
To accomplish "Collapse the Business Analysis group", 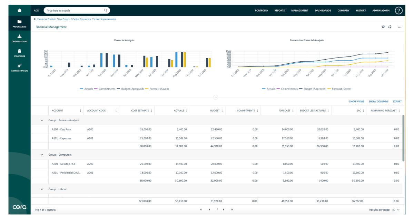I will [x=42, y=120].
